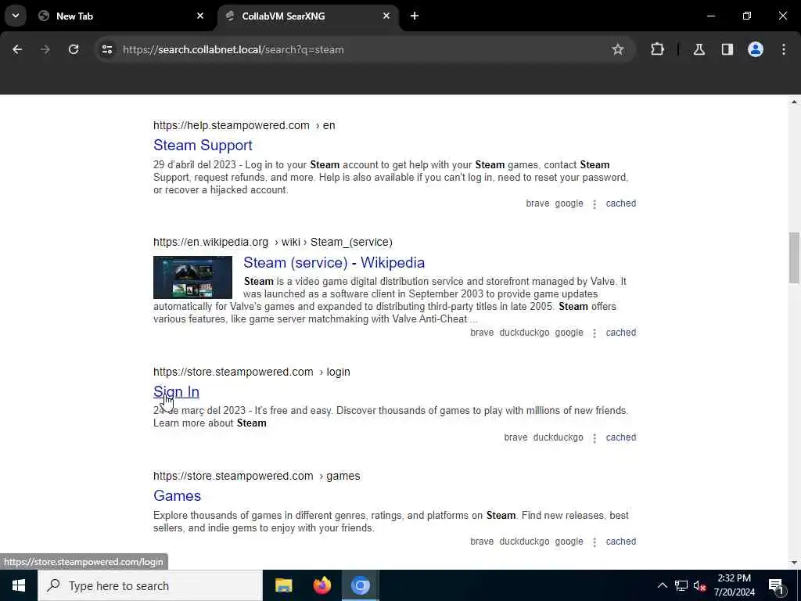
Task: Click duckduckgo engine under Wikipedia result
Action: click(524, 333)
